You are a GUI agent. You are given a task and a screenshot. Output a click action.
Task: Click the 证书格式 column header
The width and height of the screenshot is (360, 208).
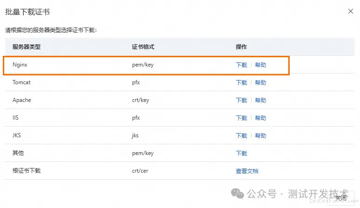click(143, 47)
